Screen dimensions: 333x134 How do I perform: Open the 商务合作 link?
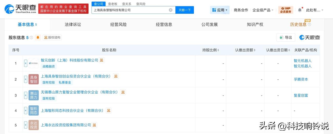click(241, 10)
